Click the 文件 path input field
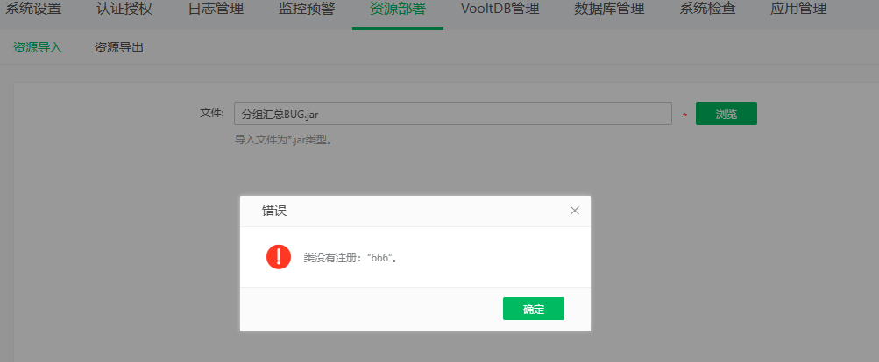Image resolution: width=879 pixels, height=362 pixels. point(452,114)
